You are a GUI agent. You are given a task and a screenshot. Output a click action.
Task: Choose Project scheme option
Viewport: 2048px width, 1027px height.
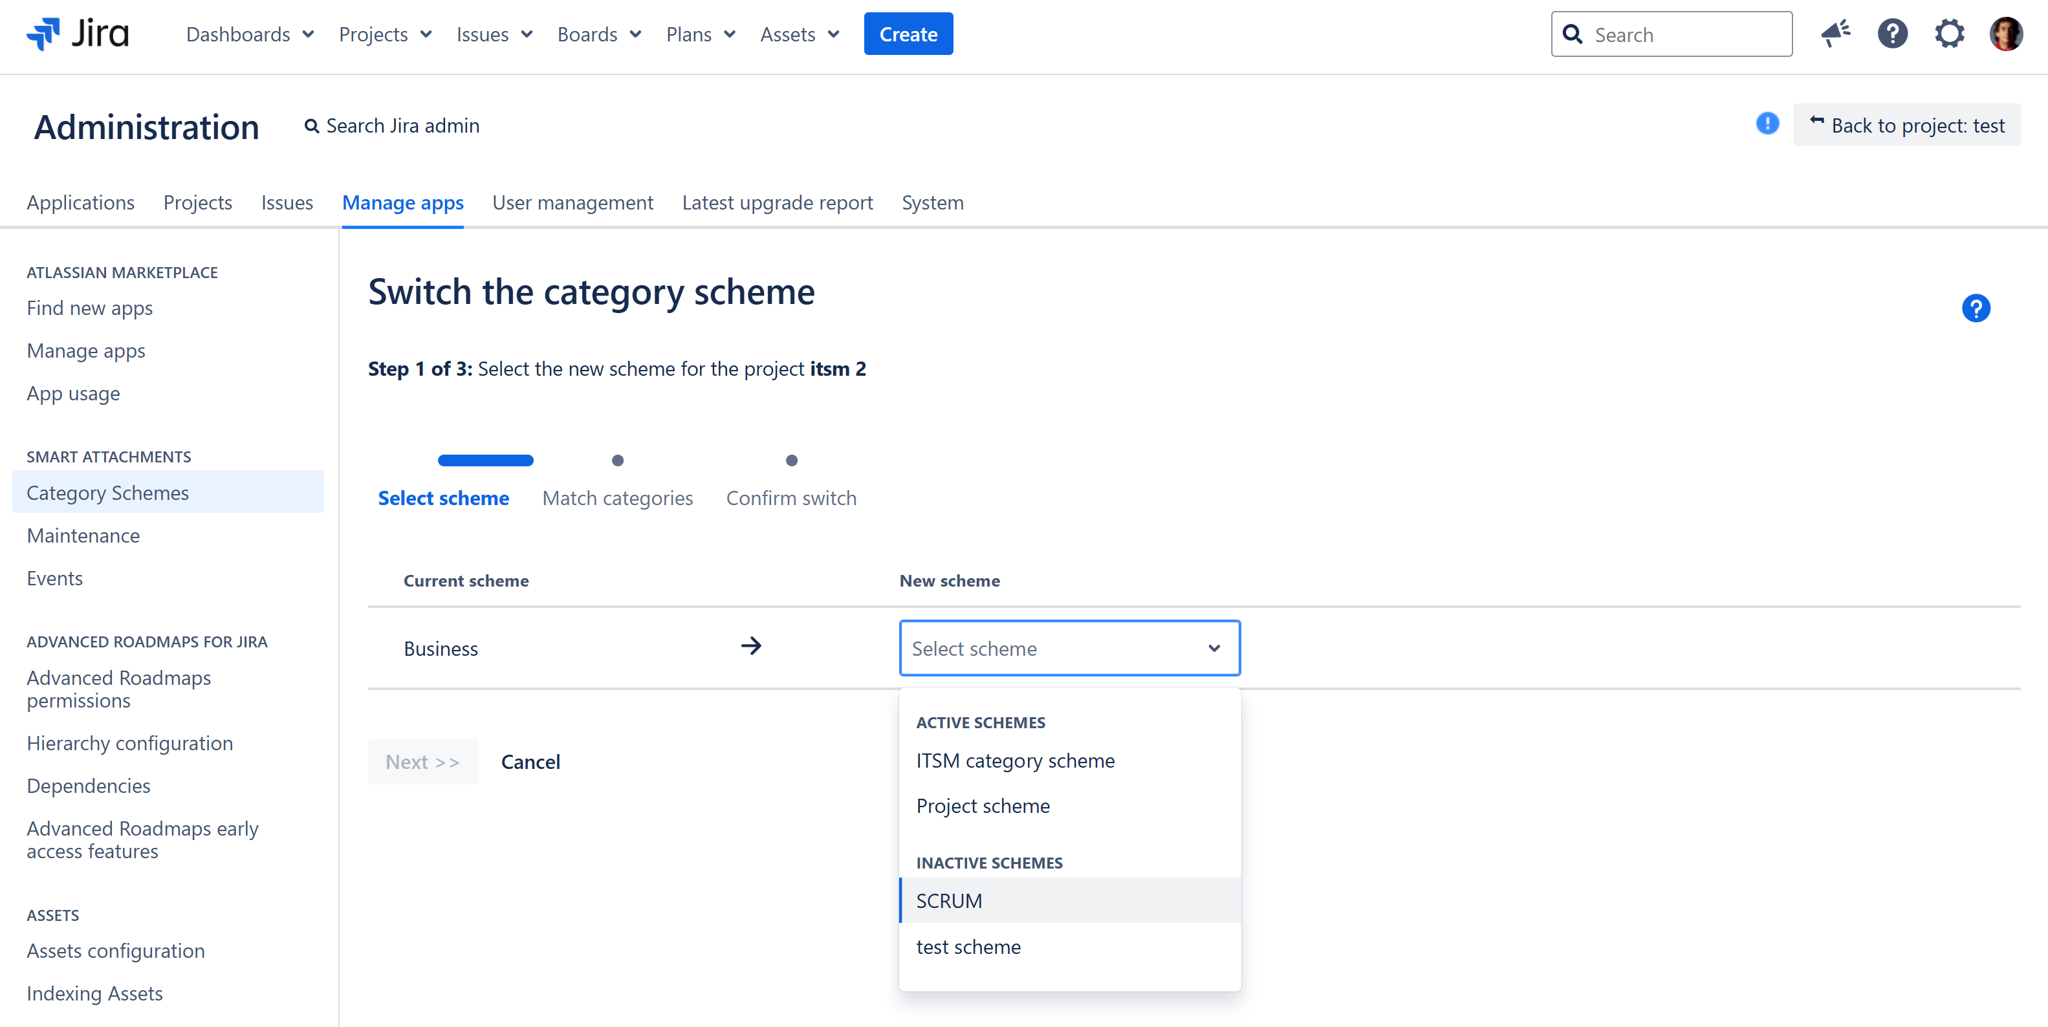(x=1069, y=806)
